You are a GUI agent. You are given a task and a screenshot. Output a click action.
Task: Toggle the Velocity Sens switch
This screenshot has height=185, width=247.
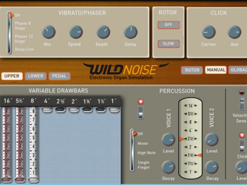242,104
